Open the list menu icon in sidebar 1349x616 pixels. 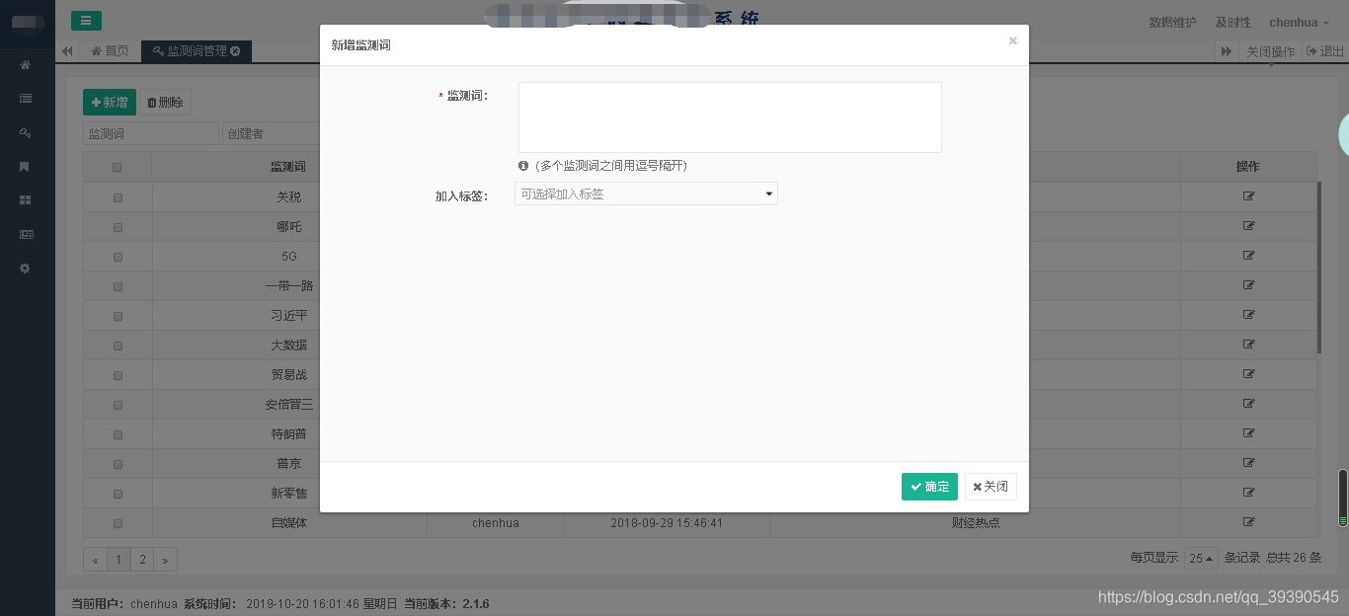pos(24,98)
